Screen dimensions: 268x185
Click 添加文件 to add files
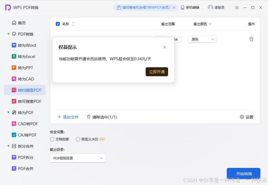pyautogui.click(x=68, y=117)
